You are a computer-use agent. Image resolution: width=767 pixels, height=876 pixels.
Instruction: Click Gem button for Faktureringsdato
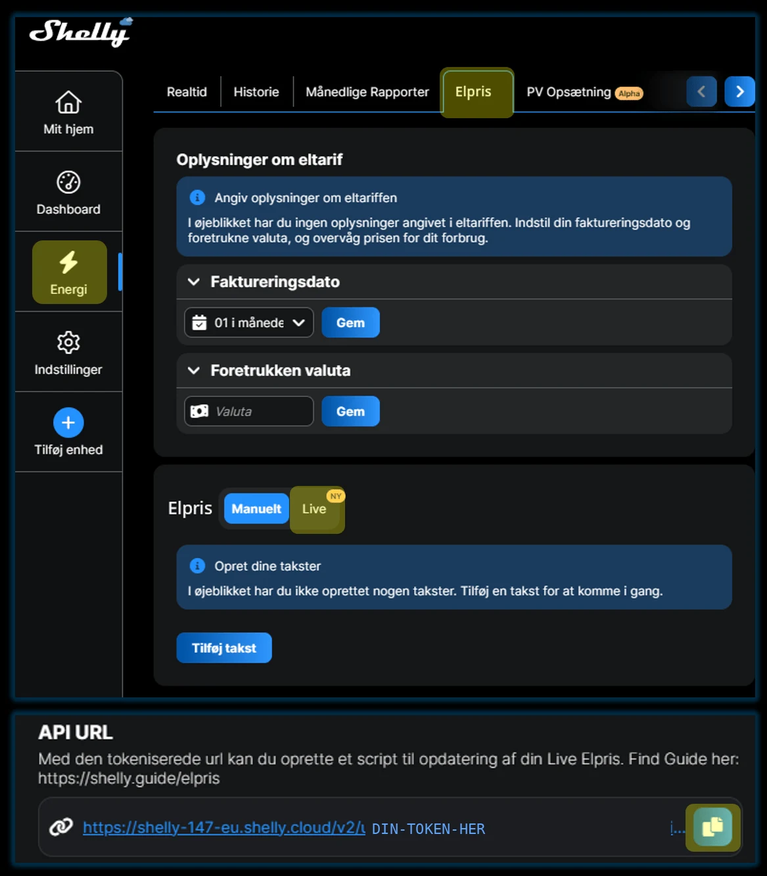[x=350, y=322]
